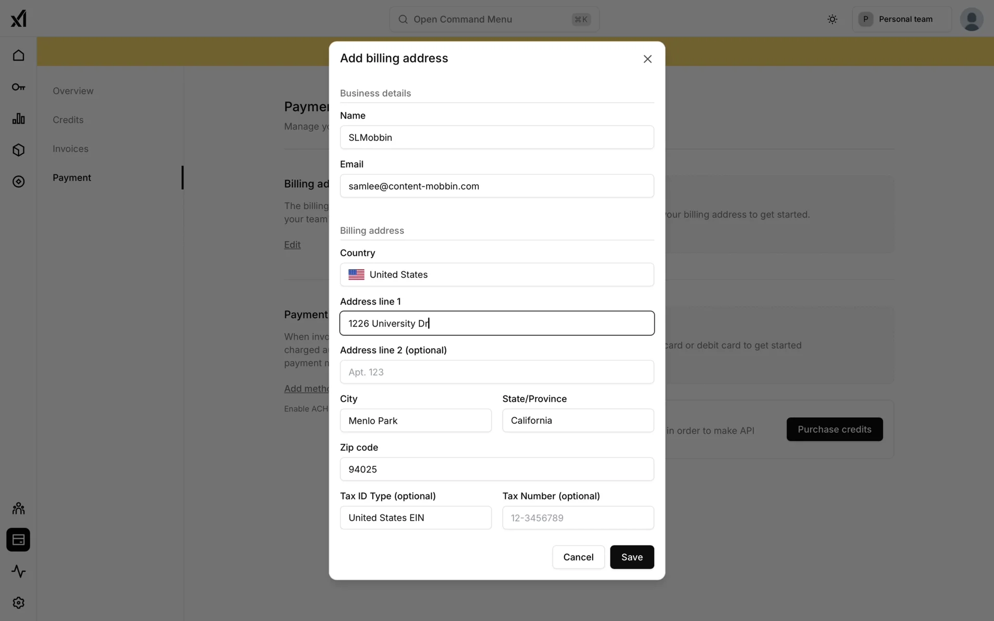
Task: Go to the Overview menu item
Action: point(73,91)
